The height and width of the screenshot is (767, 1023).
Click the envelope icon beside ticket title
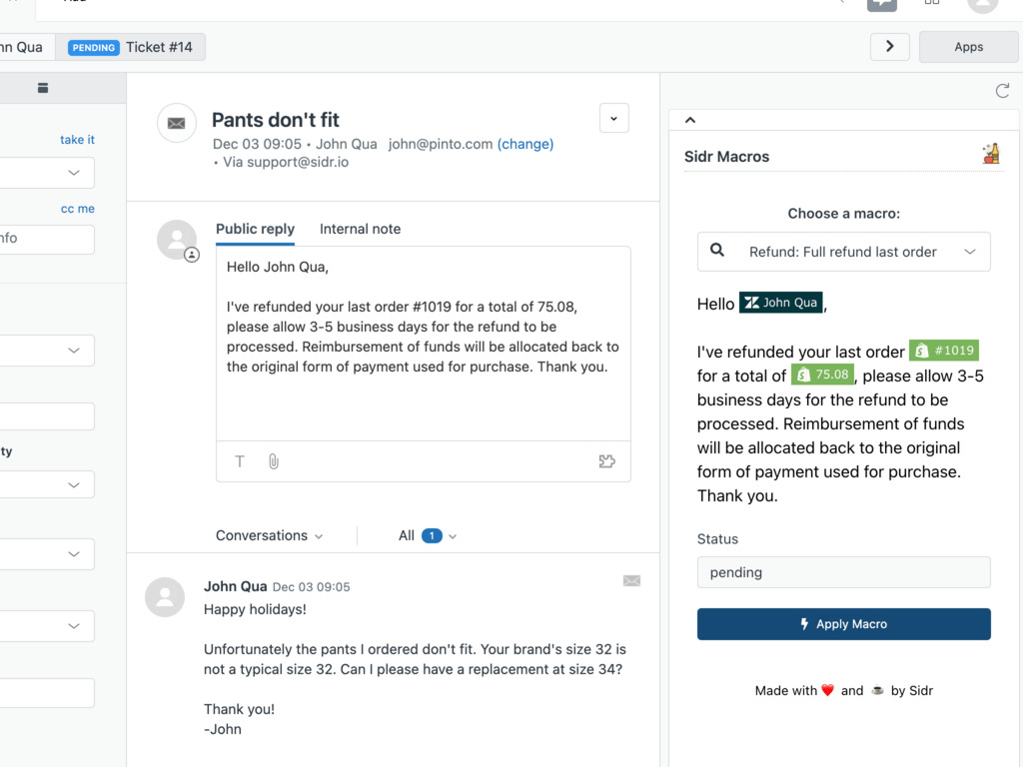point(176,123)
